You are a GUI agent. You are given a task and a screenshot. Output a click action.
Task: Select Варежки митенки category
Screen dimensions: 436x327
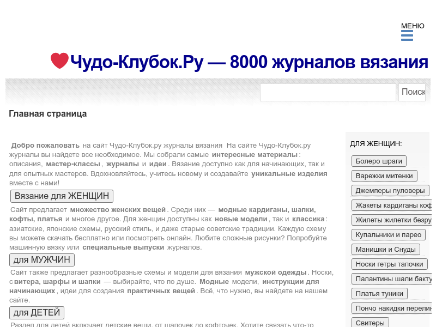(x=384, y=175)
